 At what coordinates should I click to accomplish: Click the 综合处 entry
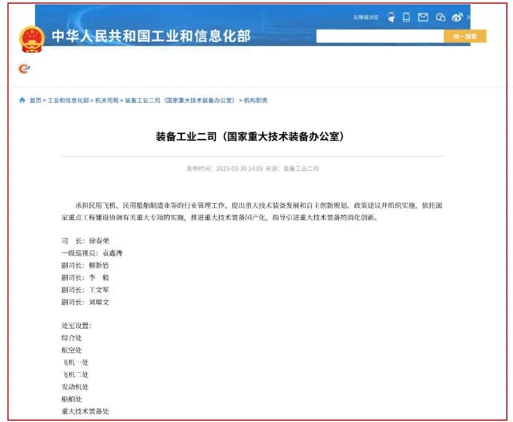pyautogui.click(x=71, y=338)
